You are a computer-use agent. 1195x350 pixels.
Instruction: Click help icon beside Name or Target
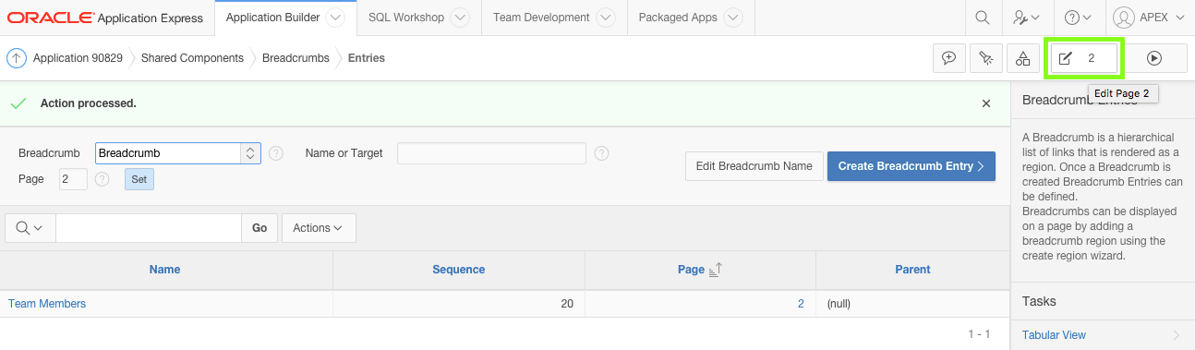pos(602,153)
